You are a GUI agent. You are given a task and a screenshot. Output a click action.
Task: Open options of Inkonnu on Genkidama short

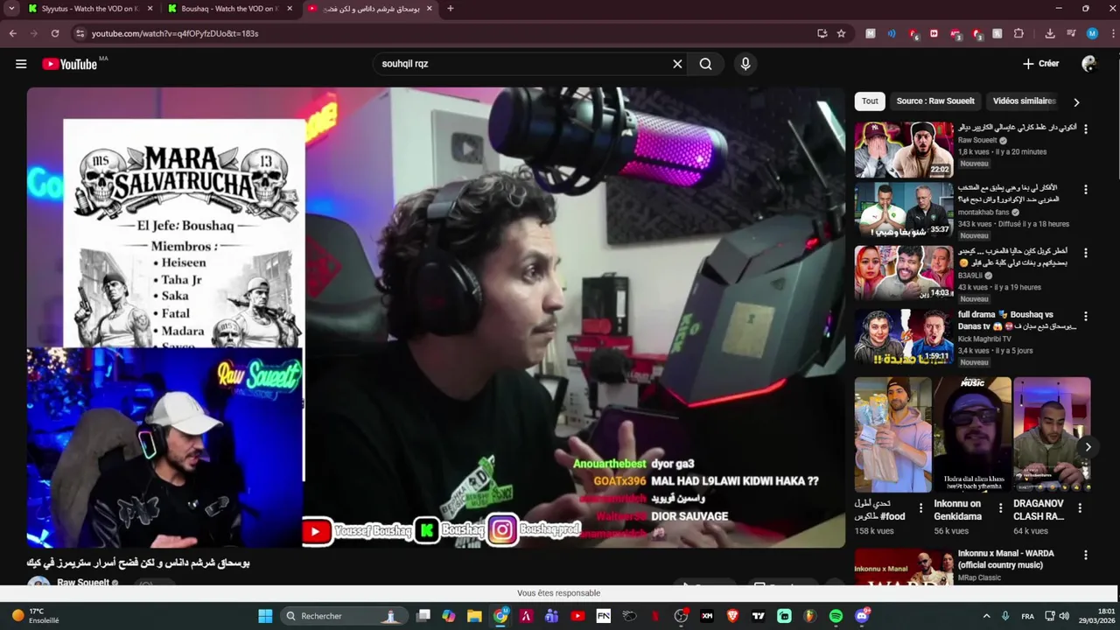pyautogui.click(x=1000, y=507)
